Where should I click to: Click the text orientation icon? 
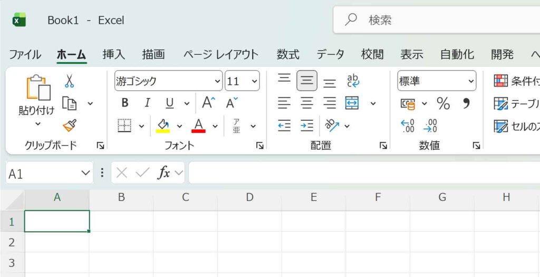[332, 126]
